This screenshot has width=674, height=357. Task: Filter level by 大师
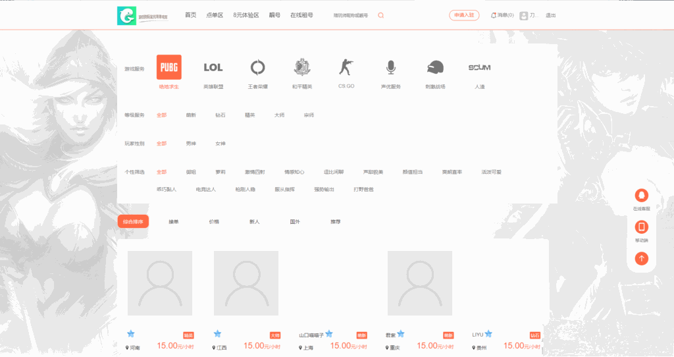tap(279, 115)
